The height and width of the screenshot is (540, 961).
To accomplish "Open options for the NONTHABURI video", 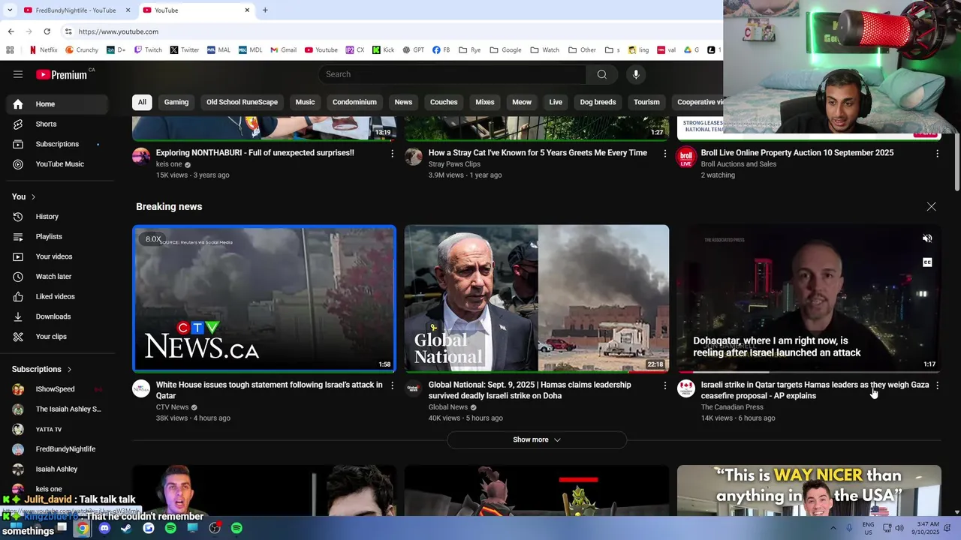I will click(392, 153).
